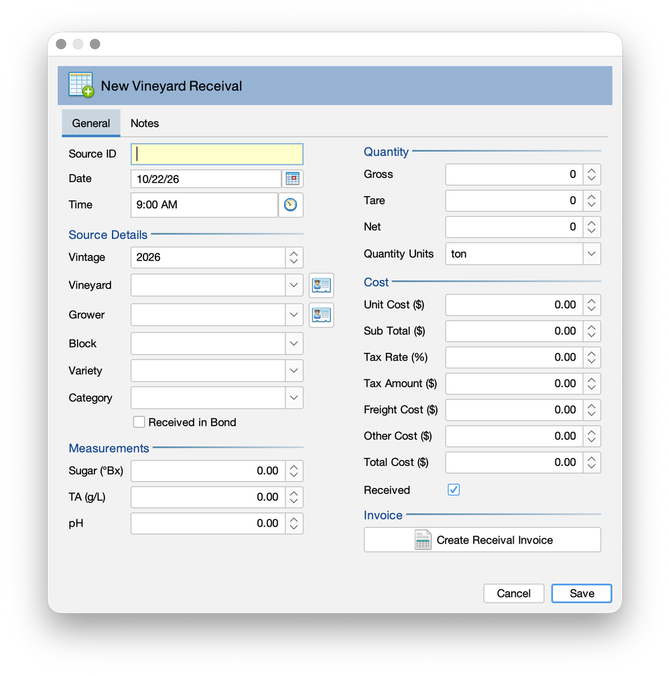Click the Gross quantity field
Image resolution: width=670 pixels, height=676 pixels.
(514, 175)
